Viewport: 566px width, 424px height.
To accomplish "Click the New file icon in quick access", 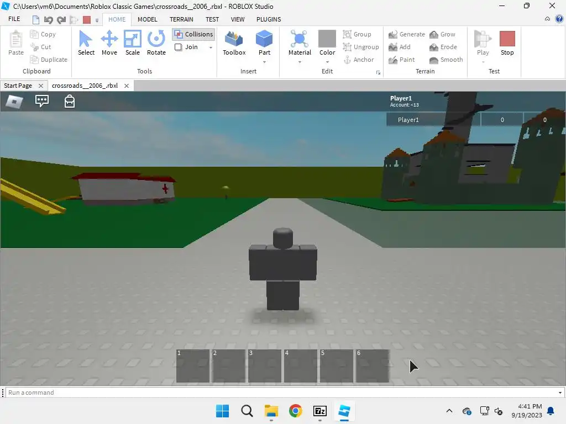I will tap(36, 20).
